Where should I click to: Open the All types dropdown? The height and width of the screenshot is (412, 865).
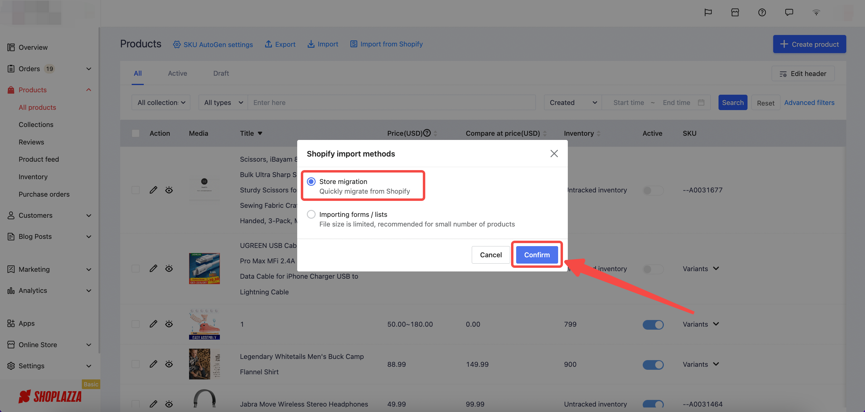click(x=223, y=103)
